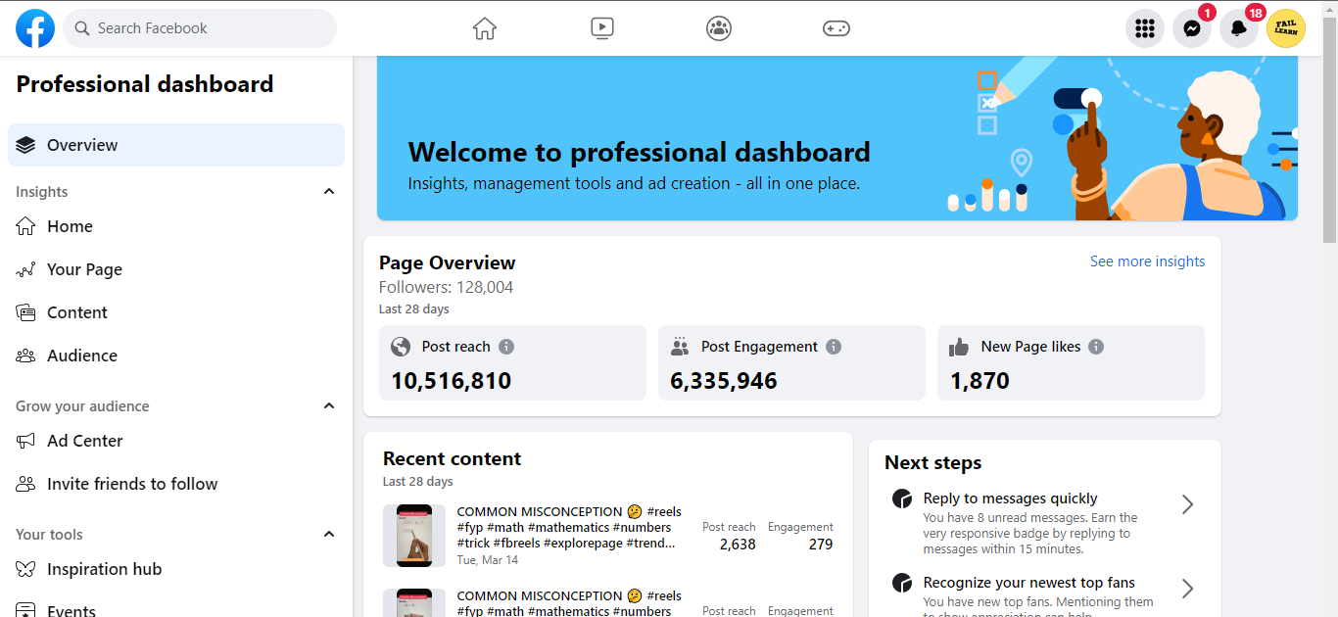
Task: Select Invite friends to follow
Action: coord(176,484)
